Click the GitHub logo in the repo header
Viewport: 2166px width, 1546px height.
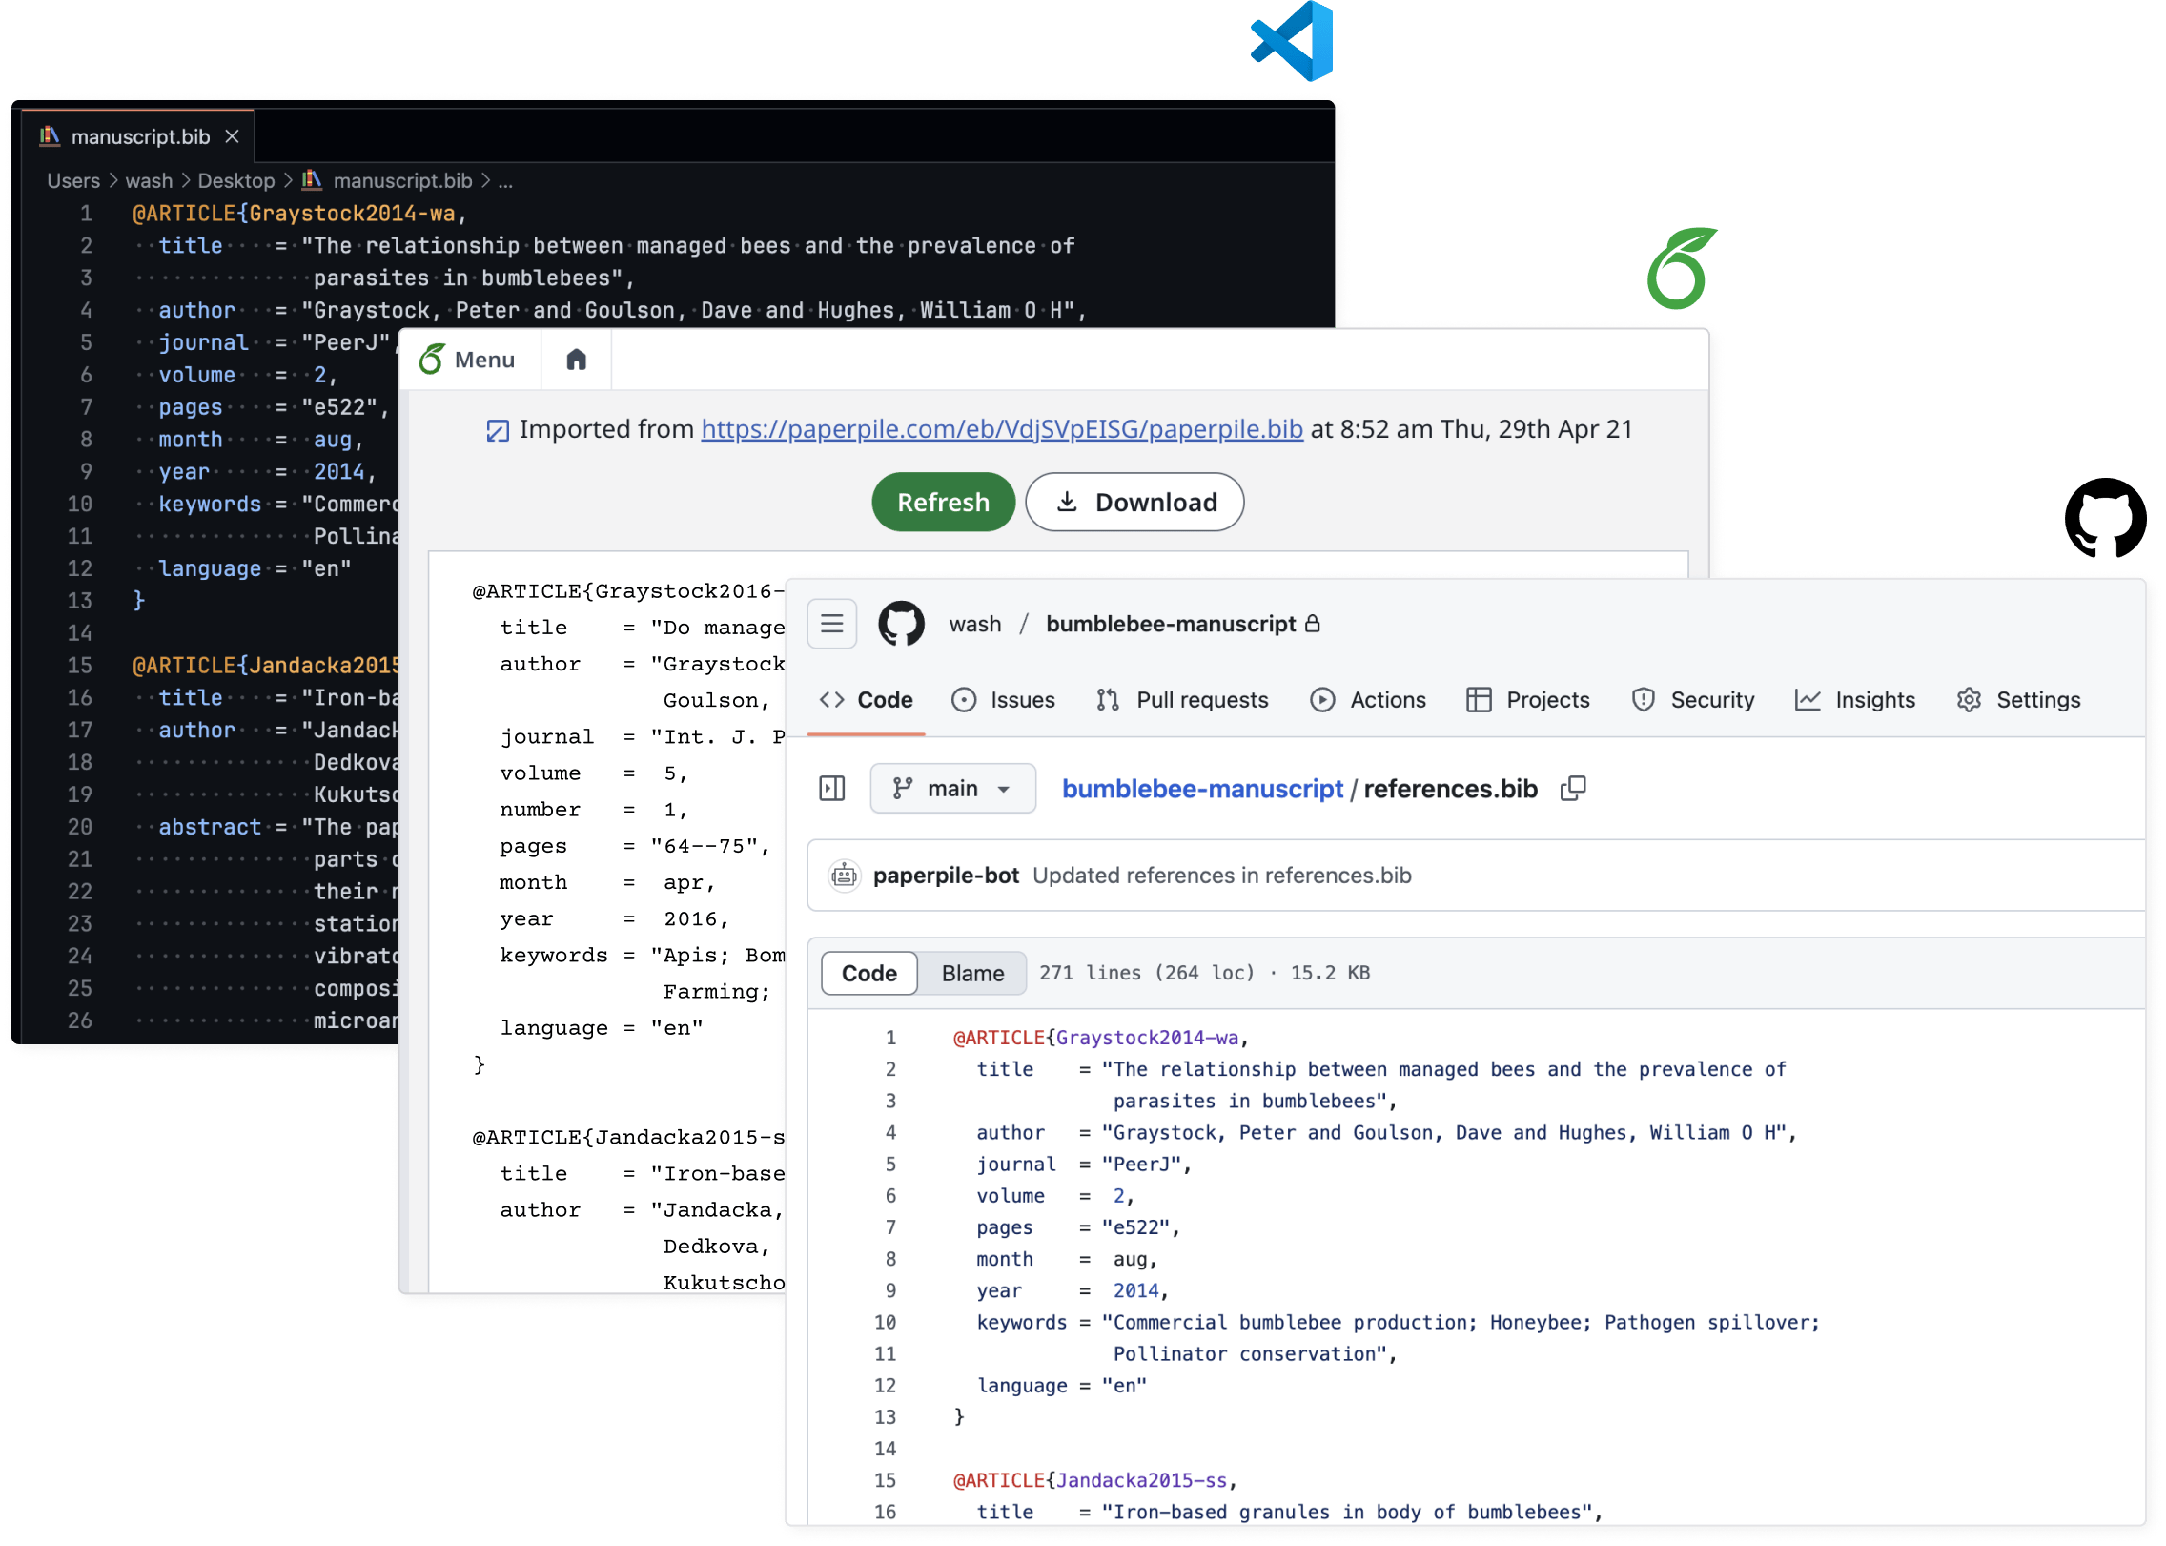coord(901,624)
